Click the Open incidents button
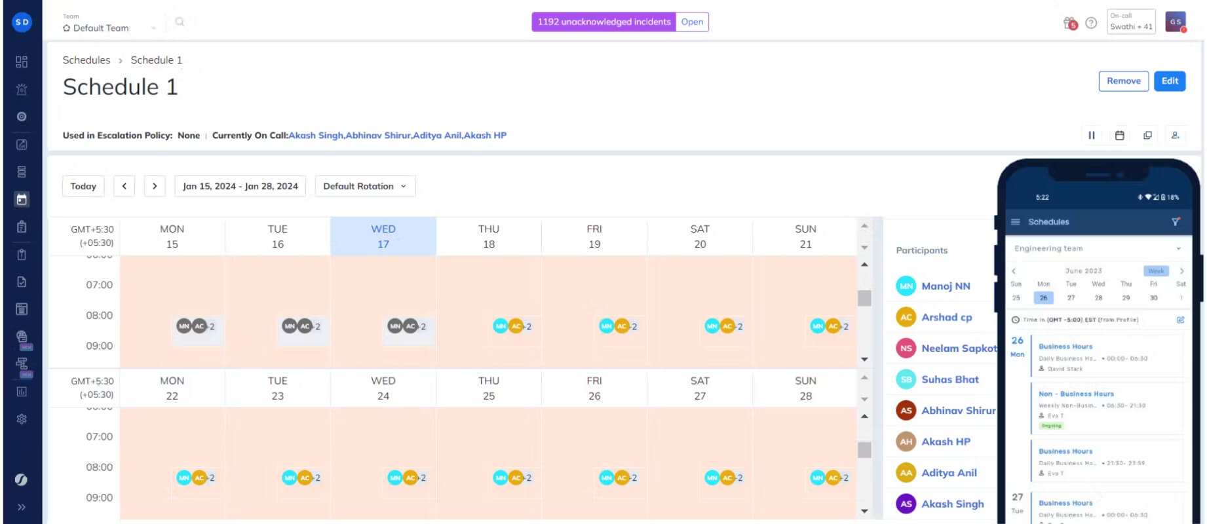The height and width of the screenshot is (524, 1207). coord(692,22)
